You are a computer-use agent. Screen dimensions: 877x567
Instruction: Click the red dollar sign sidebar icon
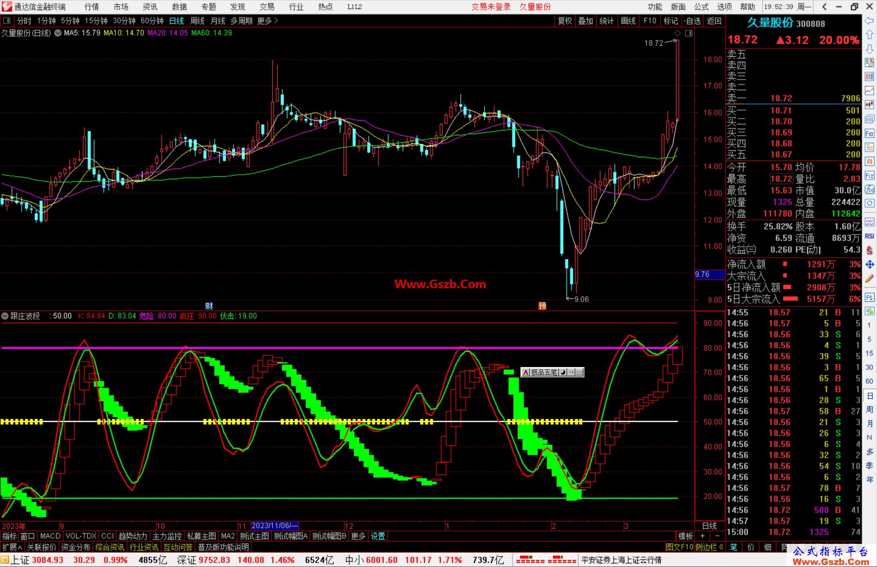point(869,250)
